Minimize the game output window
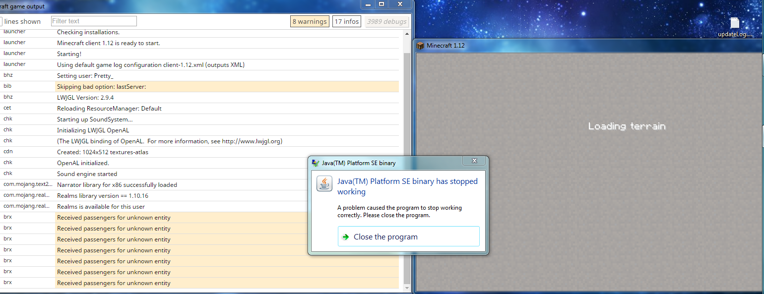The height and width of the screenshot is (294, 764). (x=369, y=4)
